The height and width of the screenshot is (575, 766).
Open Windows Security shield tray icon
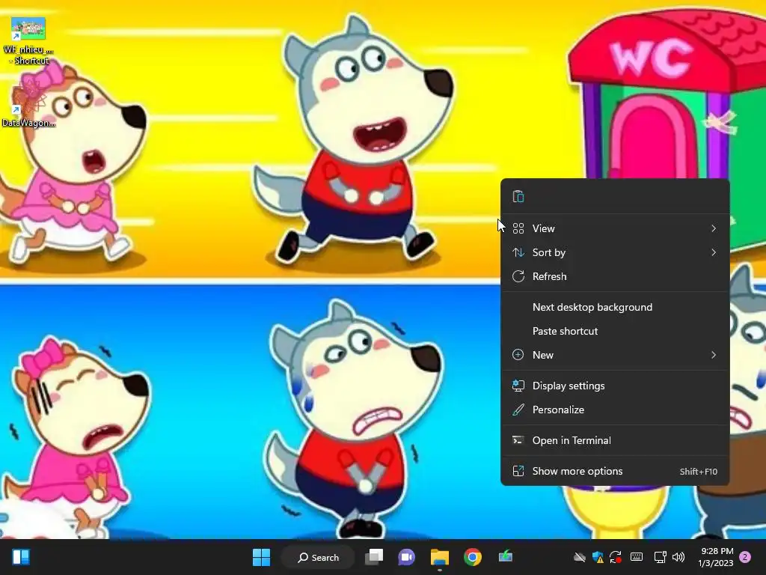tap(598, 557)
